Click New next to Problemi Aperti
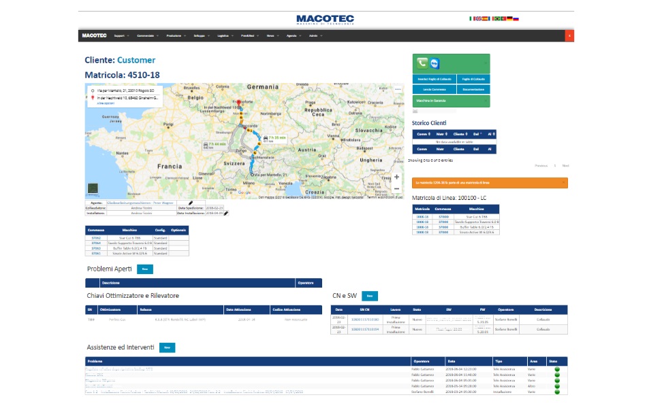Screen dimensions: 647x408 coord(145,269)
